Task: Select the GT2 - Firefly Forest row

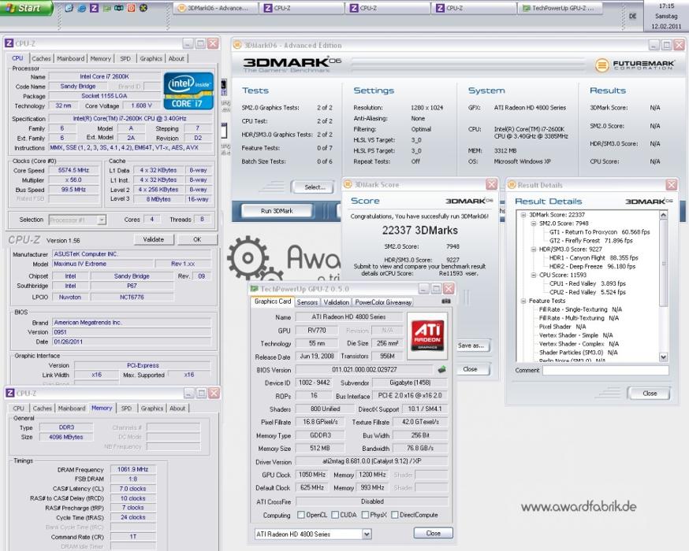Action: (590, 241)
